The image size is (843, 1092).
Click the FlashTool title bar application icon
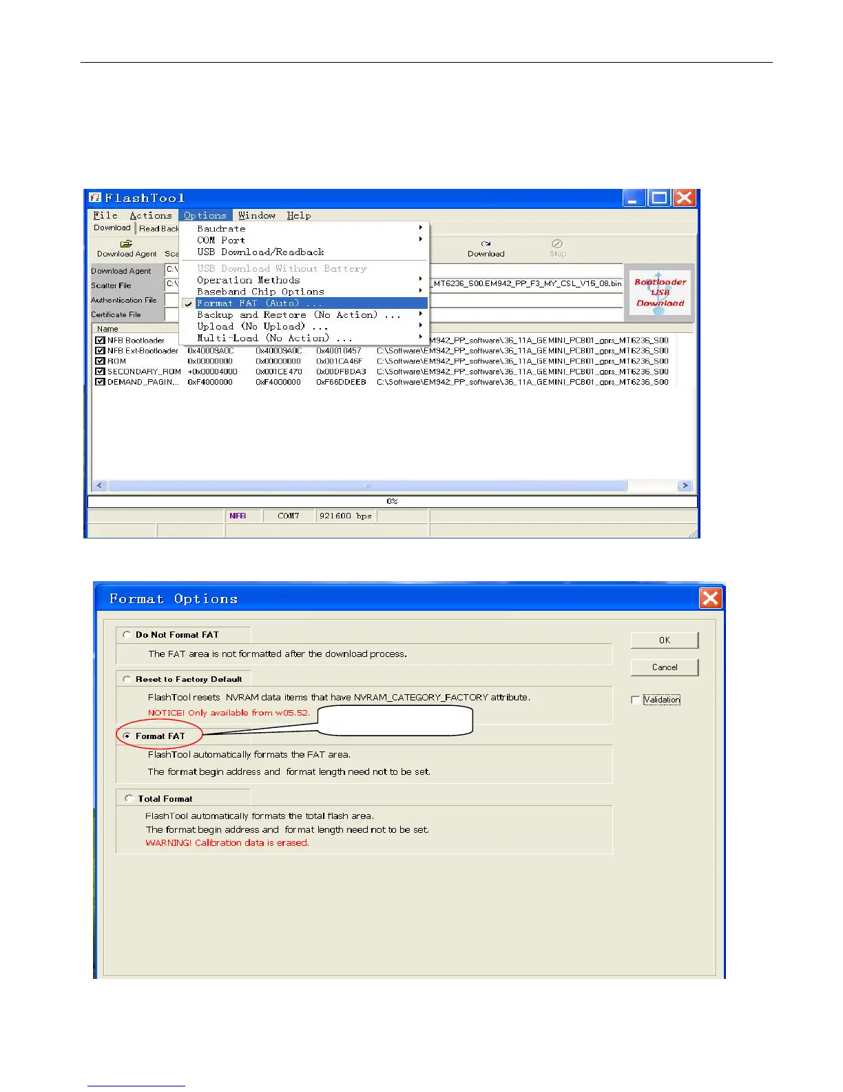96,198
